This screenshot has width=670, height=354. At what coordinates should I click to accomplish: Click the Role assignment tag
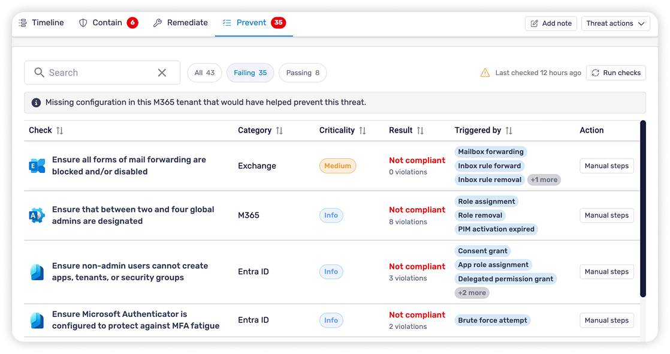tap(486, 202)
